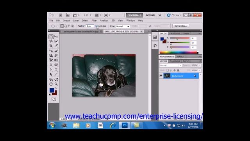250x141 pixels.
Task: Open the tool preset picker dropdown
Action: click(x=57, y=26)
